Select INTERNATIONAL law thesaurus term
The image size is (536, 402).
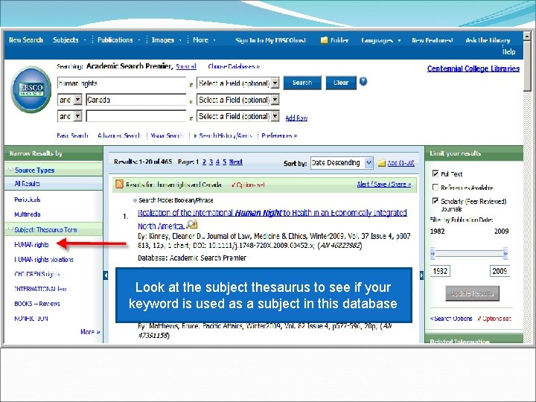click(x=40, y=289)
